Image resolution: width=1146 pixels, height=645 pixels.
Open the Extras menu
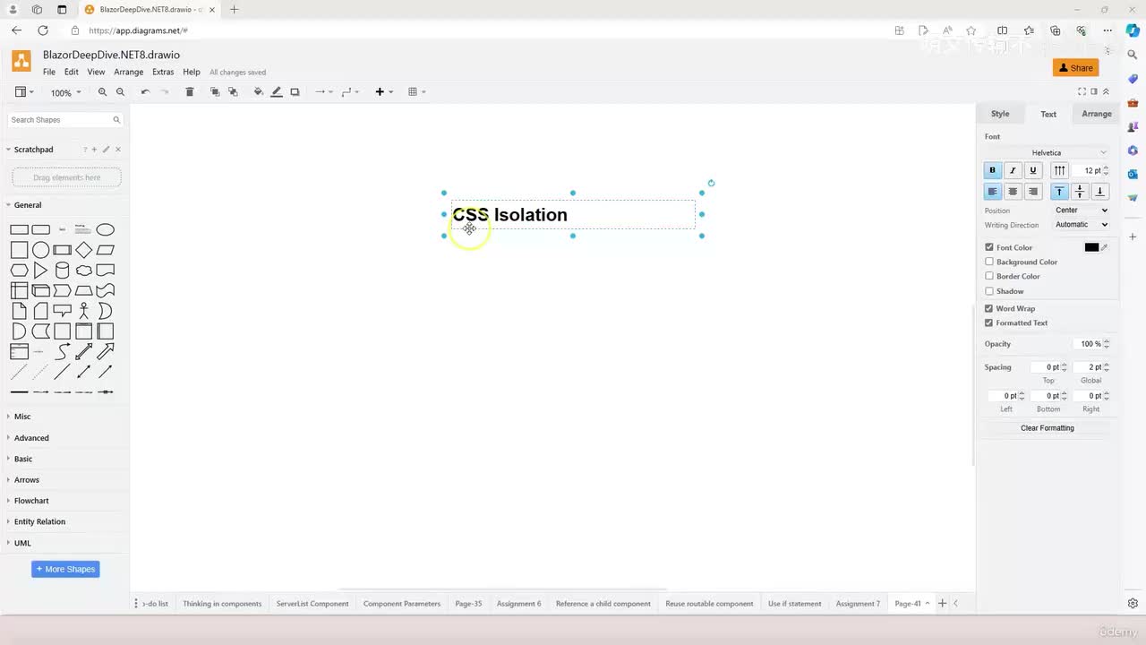[x=163, y=72]
